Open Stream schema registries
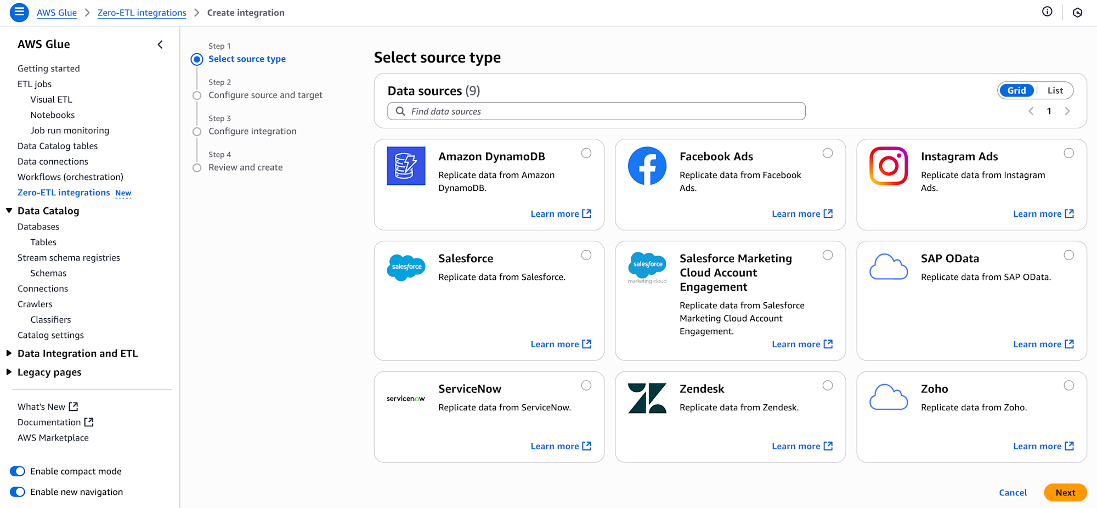 (69, 257)
